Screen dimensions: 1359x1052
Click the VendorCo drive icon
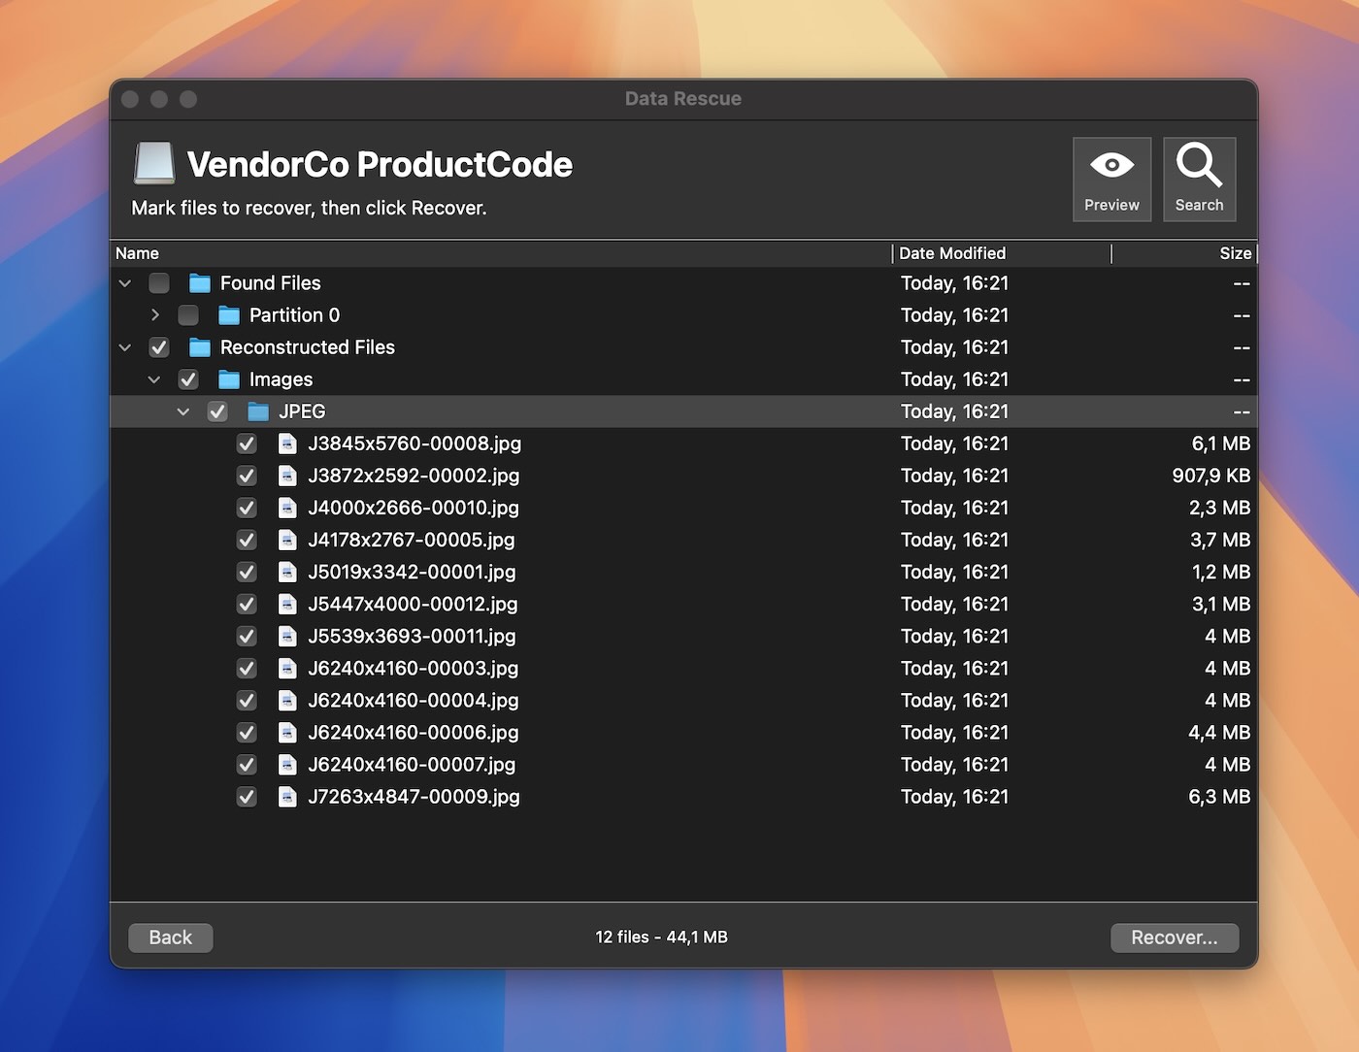click(x=153, y=163)
